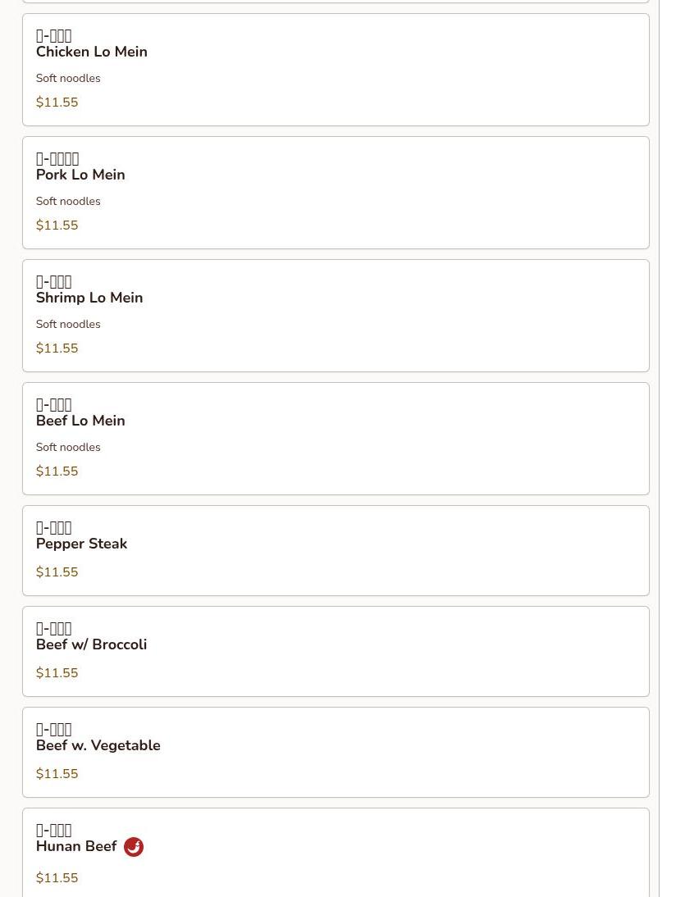Open the Chicken Lo Mein item

tap(91, 52)
